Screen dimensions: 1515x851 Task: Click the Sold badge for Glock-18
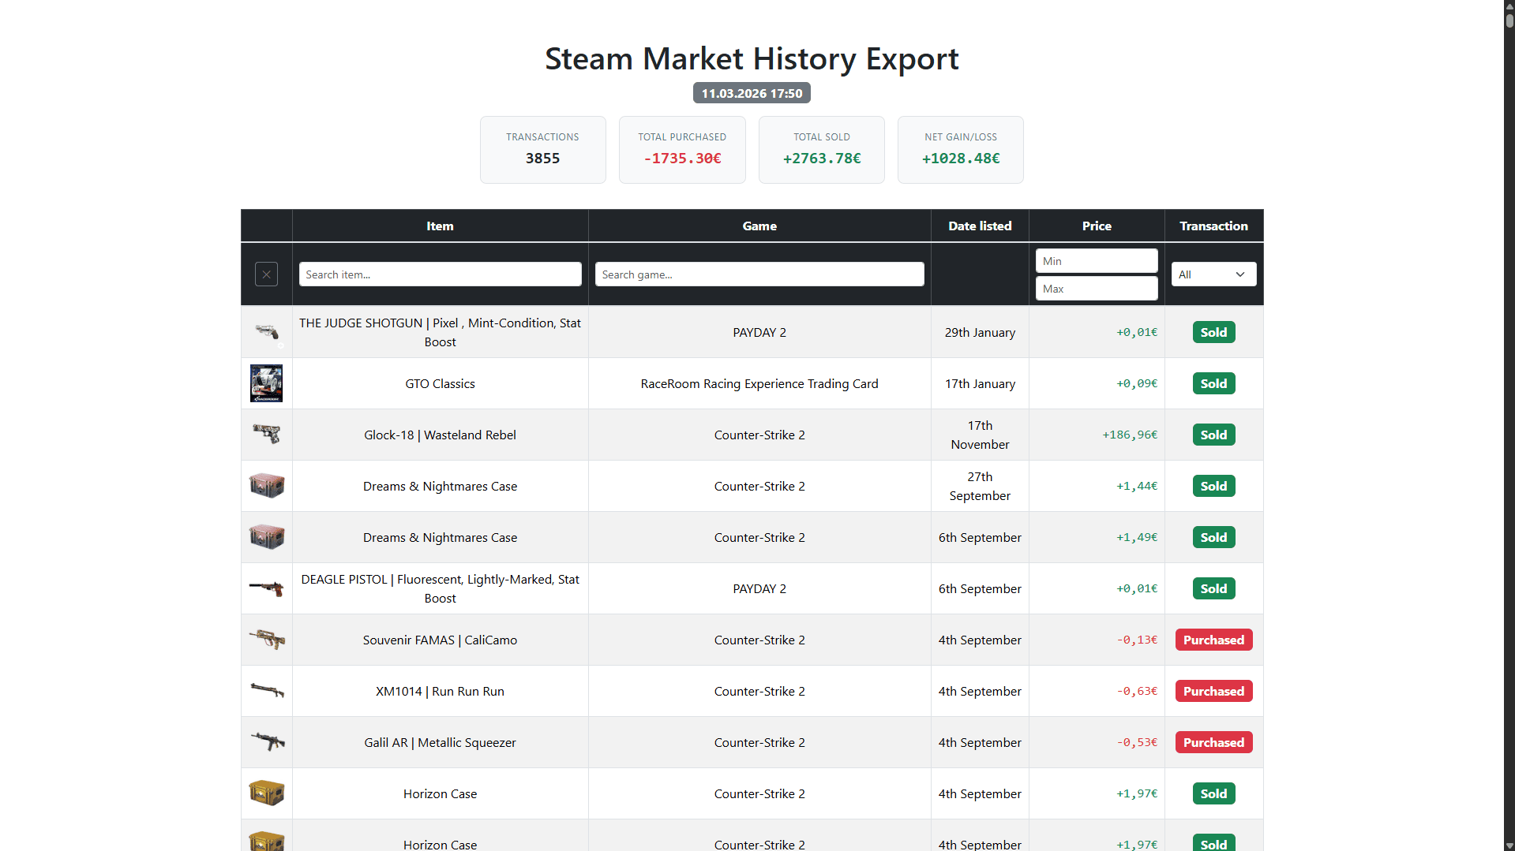point(1213,434)
